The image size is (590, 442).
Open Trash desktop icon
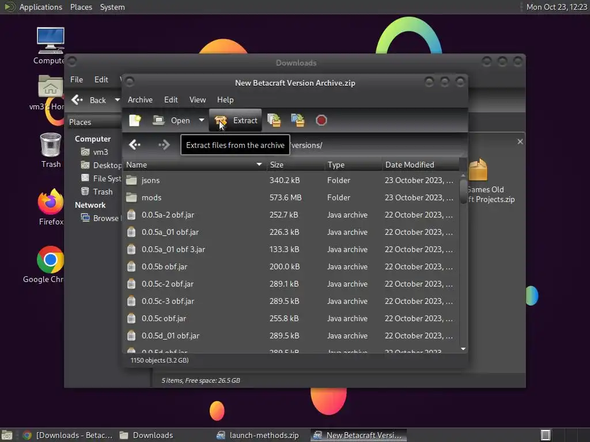pyautogui.click(x=51, y=145)
